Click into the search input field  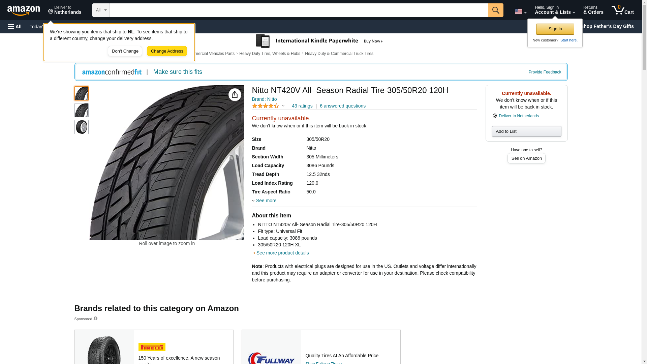299,10
